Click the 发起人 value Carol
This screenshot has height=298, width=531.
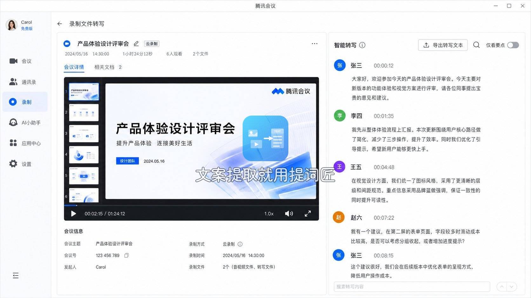[101, 267]
